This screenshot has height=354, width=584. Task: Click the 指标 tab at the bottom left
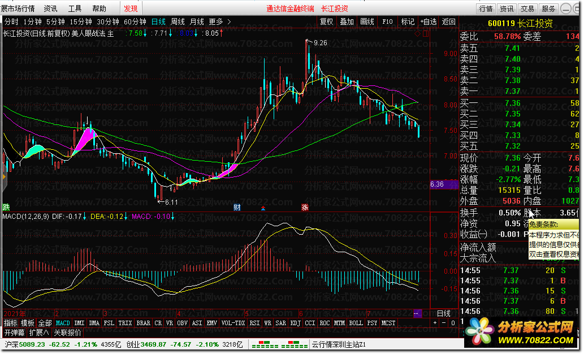click(x=10, y=323)
